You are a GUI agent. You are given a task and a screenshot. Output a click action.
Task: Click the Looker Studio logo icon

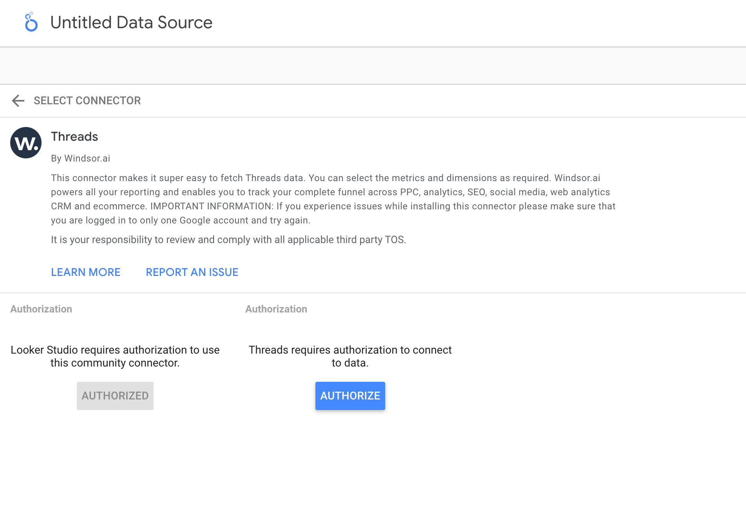click(31, 22)
